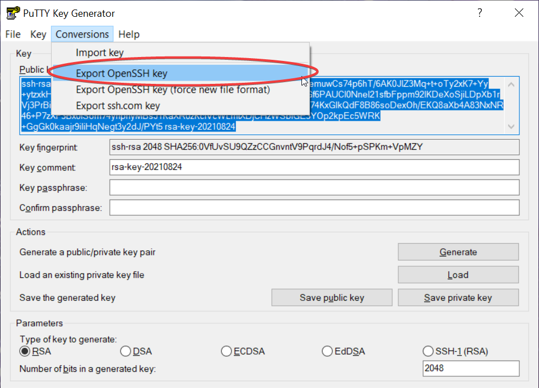The width and height of the screenshot is (539, 388).
Task: Click the Key fingerprint field
Action: tap(314, 147)
